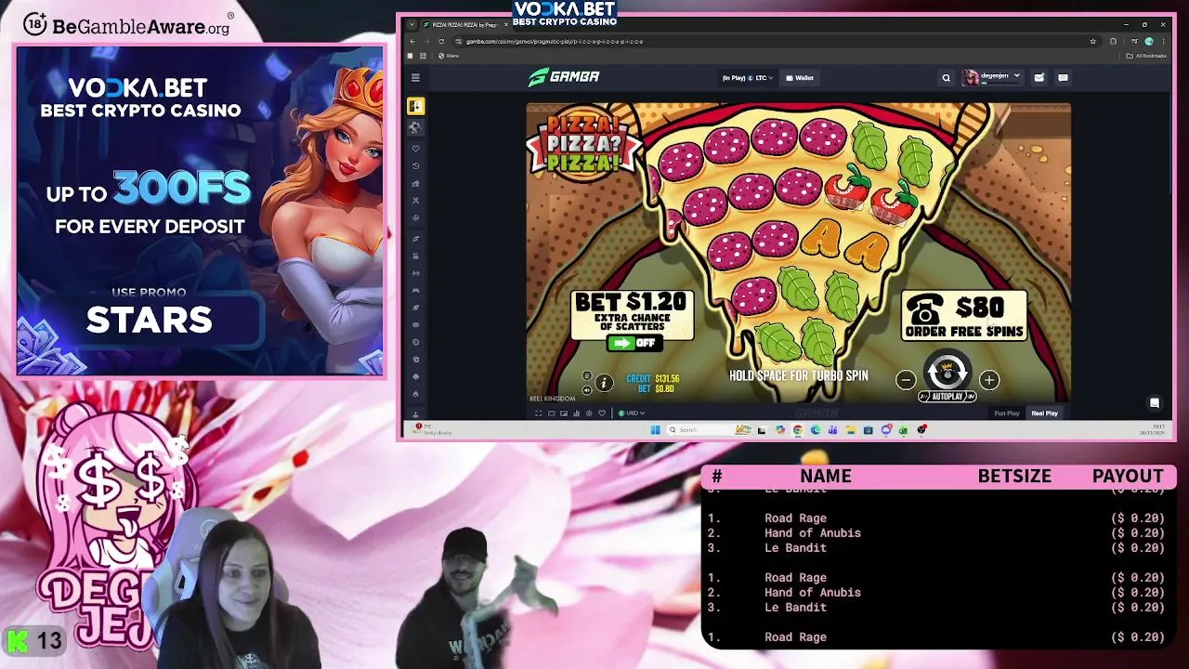This screenshot has height=669, width=1189.
Task: Open the All Bookmarks folder
Action: tap(1146, 56)
